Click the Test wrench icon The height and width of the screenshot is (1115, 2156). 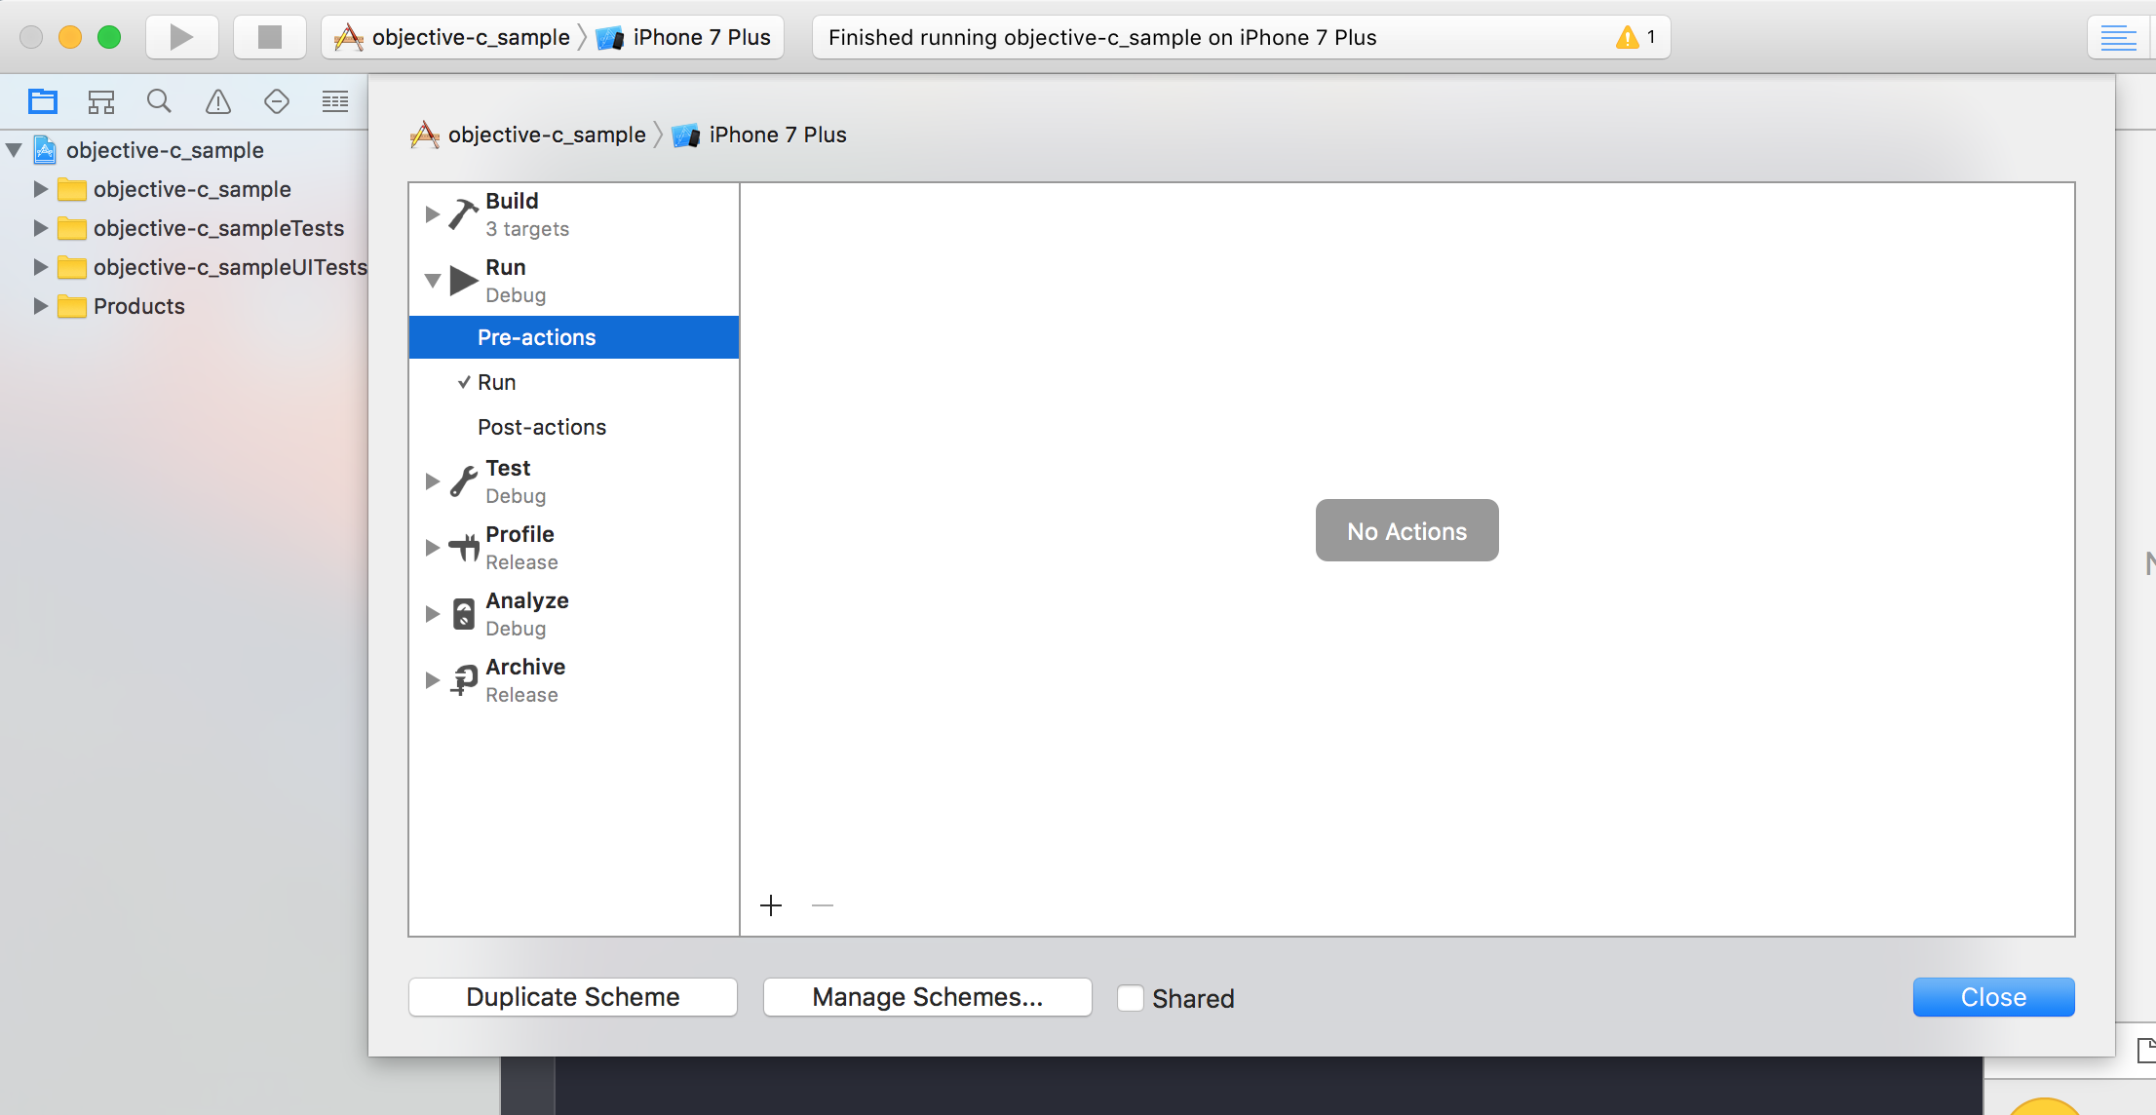pos(464,481)
